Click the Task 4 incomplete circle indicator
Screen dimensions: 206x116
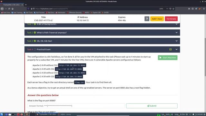click(x=35, y=49)
